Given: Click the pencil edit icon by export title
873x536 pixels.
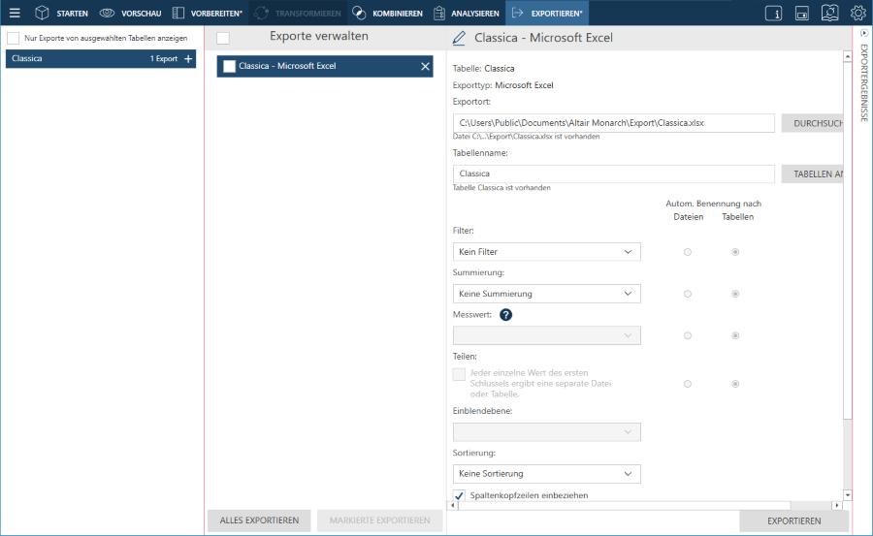Looking at the screenshot, I should (459, 39).
